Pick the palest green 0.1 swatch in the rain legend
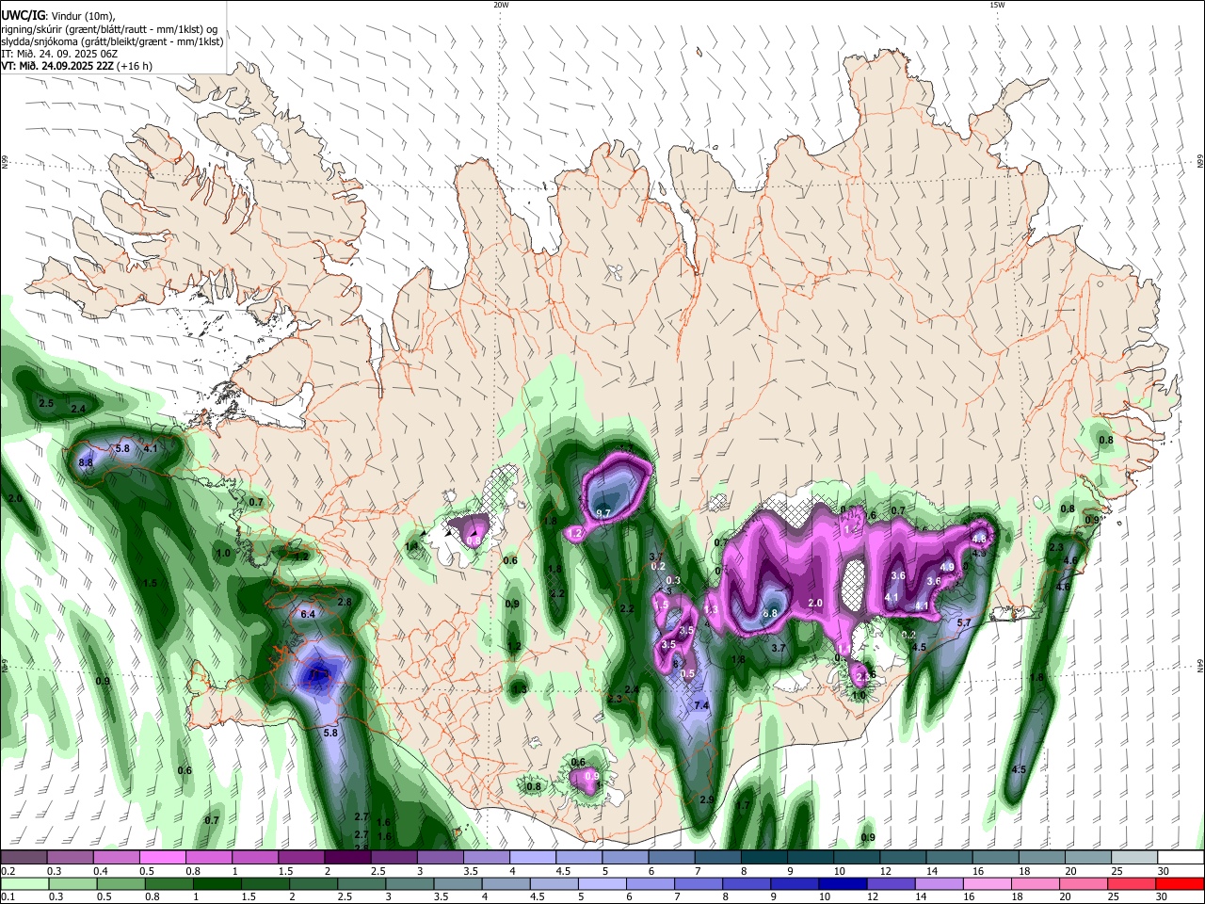This screenshot has width=1205, height=904. (x=24, y=883)
